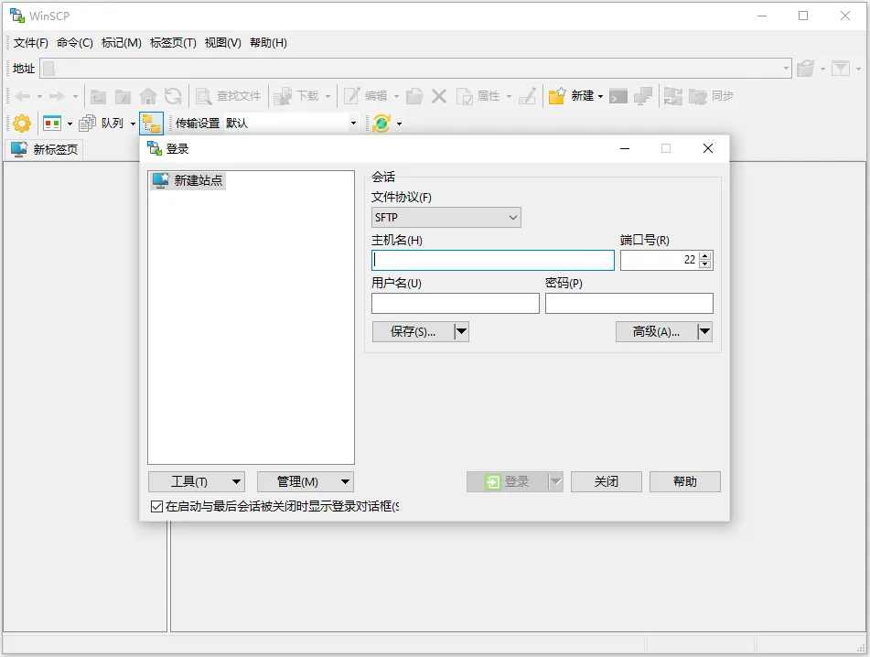Image resolution: width=870 pixels, height=657 pixels.
Task: Click the 新建 new folder star icon
Action: [556, 96]
